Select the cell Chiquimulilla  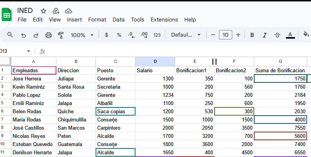click(x=76, y=120)
